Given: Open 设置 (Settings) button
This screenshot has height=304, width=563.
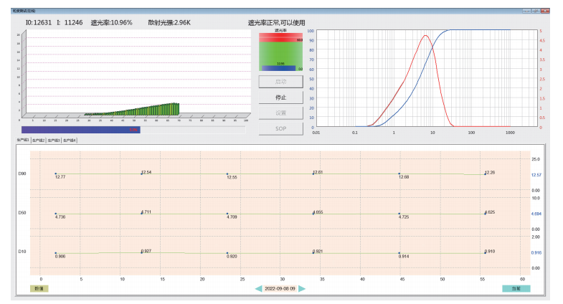Looking at the screenshot, I should tap(280, 113).
